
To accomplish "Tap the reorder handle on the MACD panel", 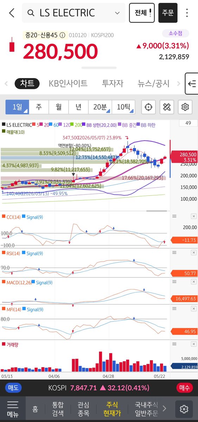I will [174, 282].
